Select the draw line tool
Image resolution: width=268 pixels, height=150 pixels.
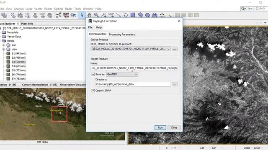[118, 15]
